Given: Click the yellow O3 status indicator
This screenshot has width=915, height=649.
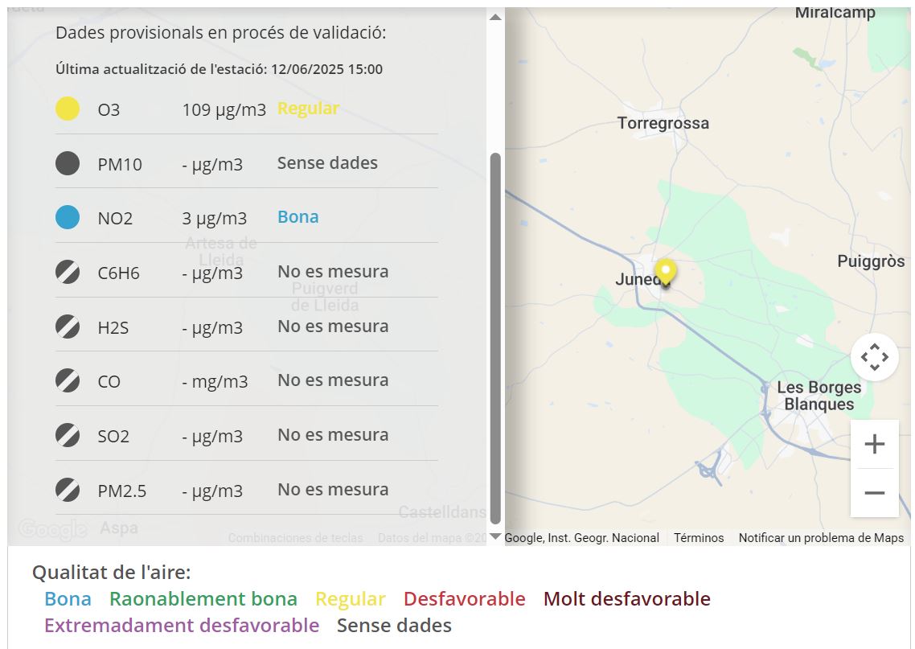Looking at the screenshot, I should [67, 108].
